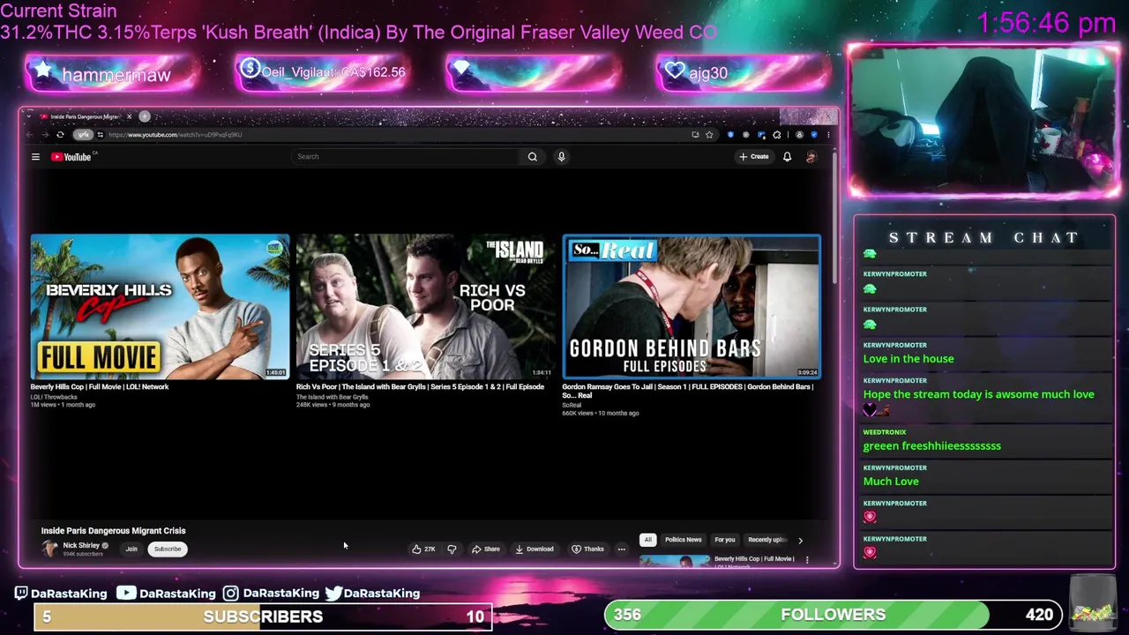Click the Inside Paris Dangerous Migrant Crisis title
Screen dimensions: 1129x635
coord(114,531)
